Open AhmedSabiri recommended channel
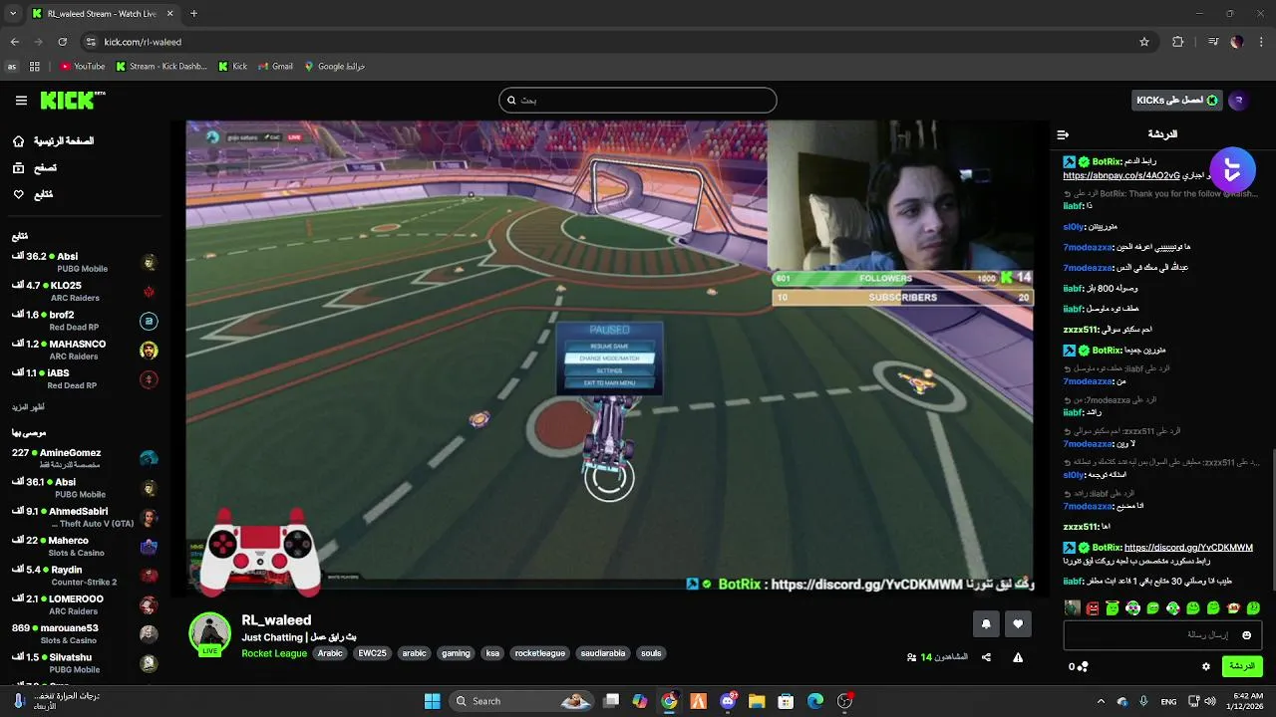Image resolution: width=1276 pixels, height=717 pixels. (x=84, y=517)
